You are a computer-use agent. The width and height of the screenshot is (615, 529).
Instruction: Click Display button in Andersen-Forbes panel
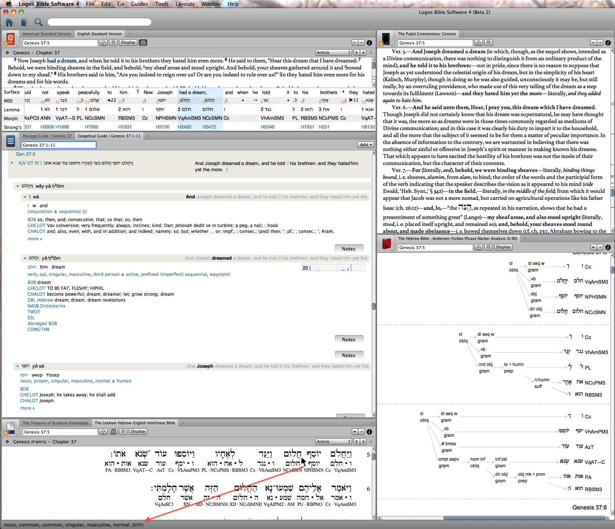pyautogui.click(x=503, y=247)
